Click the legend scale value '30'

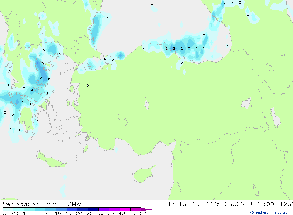(100, 213)
